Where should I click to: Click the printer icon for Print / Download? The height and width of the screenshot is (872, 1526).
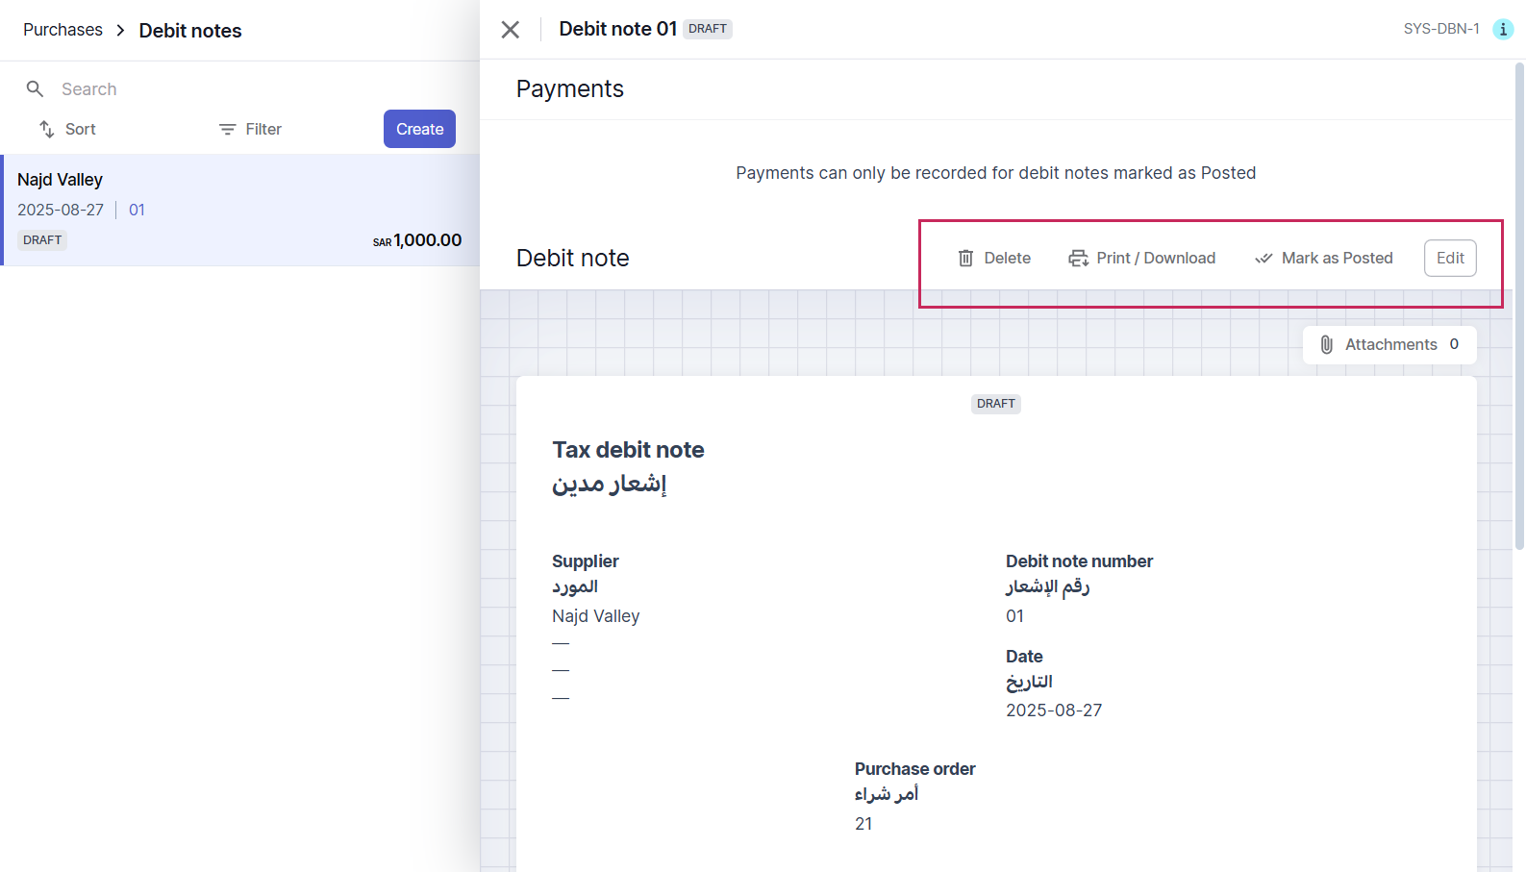(1078, 258)
